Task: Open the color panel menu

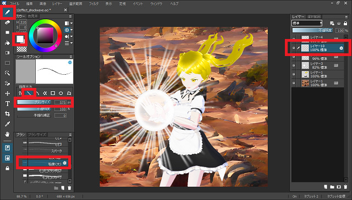Action: (x=70, y=16)
